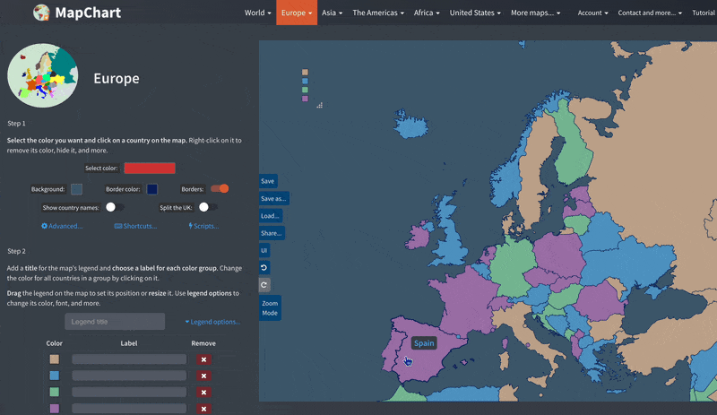Open Contact and more dropdown
Image resolution: width=717 pixels, height=415 pixels.
[650, 13]
